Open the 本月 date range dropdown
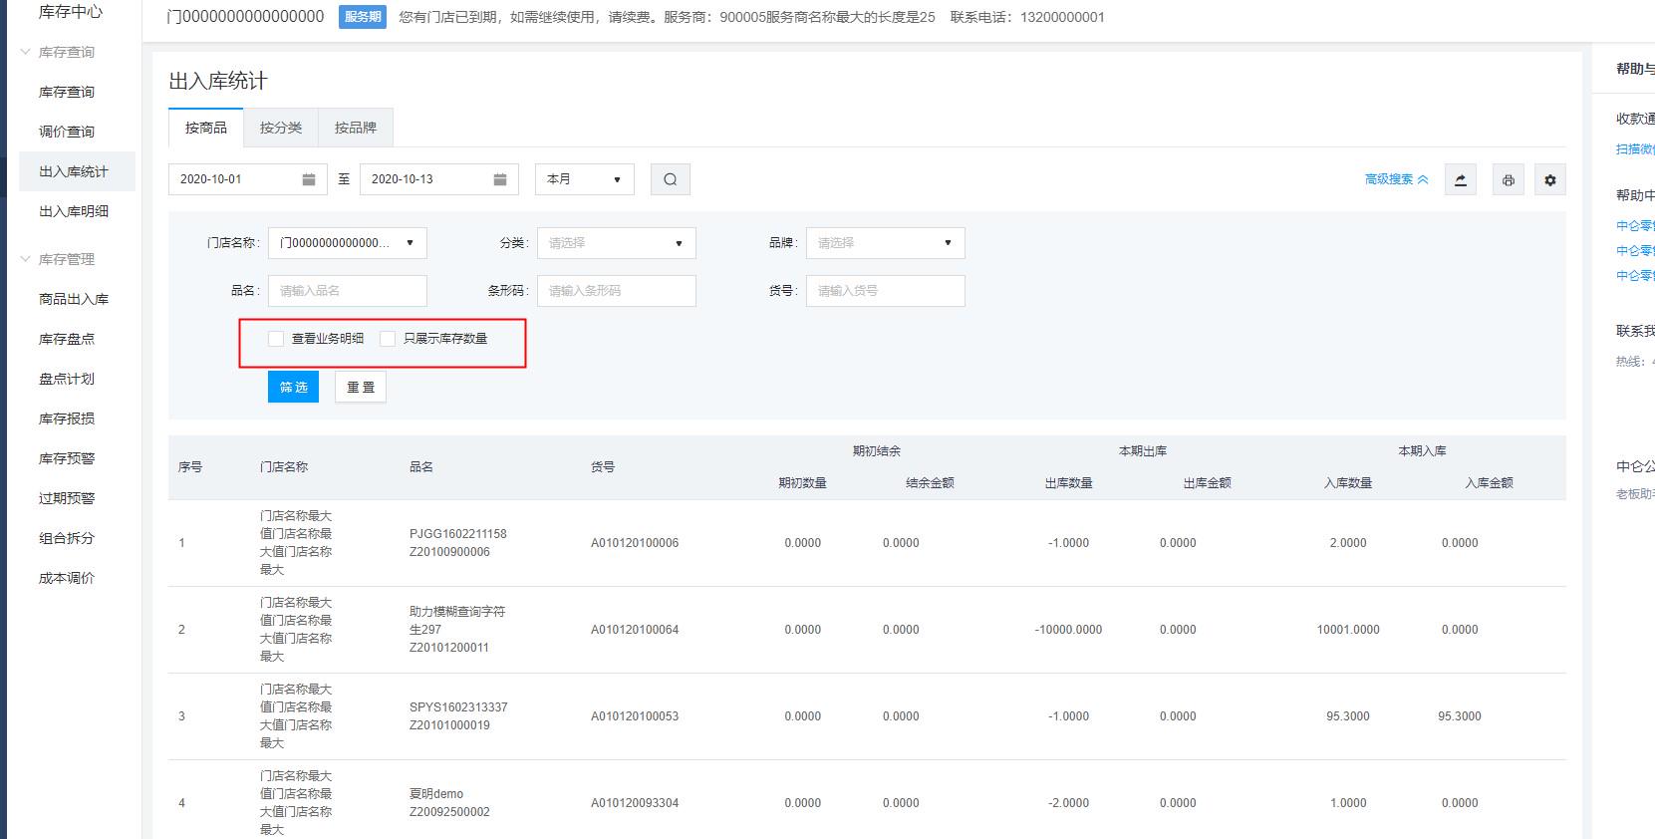 (584, 179)
